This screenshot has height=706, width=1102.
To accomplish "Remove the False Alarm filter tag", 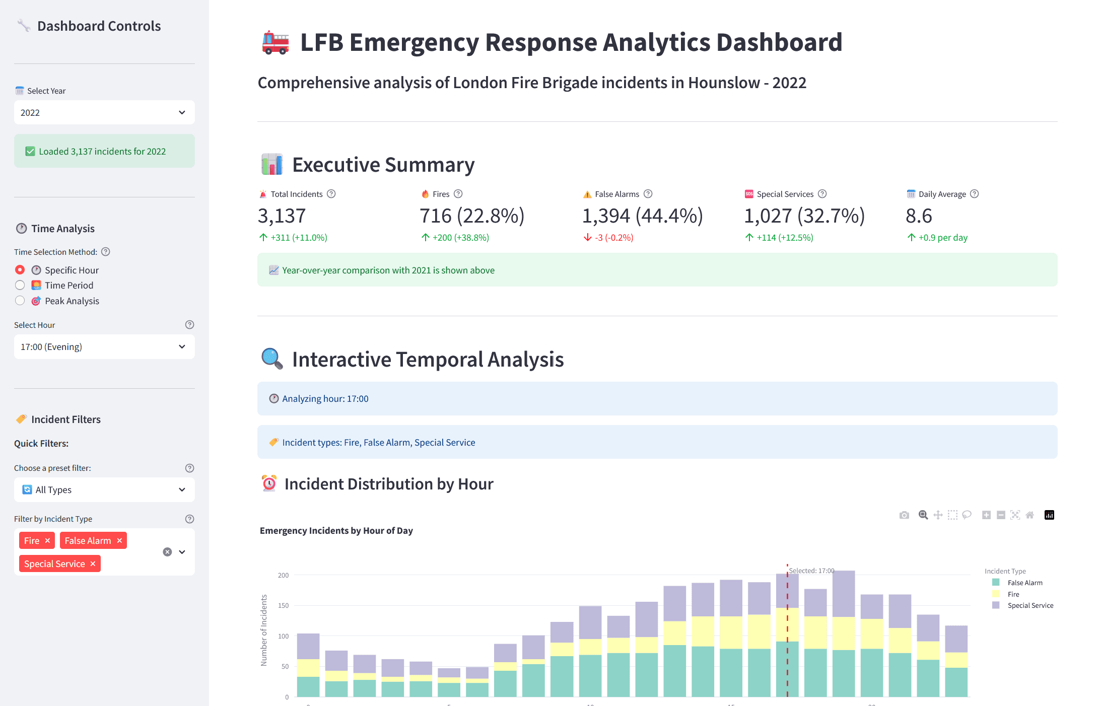I will pyautogui.click(x=120, y=540).
